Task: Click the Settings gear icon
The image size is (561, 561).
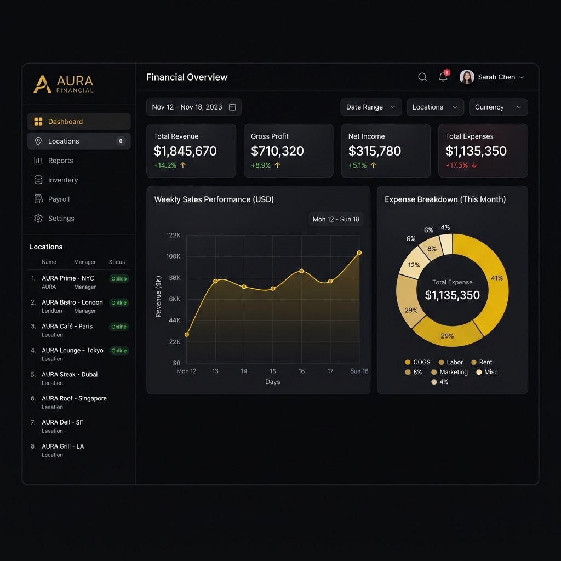Action: pyautogui.click(x=38, y=219)
